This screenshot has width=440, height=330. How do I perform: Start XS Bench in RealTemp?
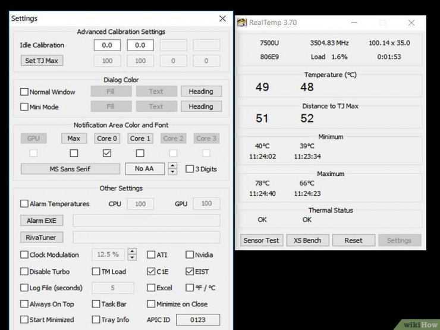click(x=307, y=240)
